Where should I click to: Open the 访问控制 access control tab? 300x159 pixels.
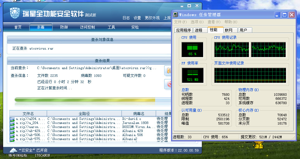click(x=88, y=27)
